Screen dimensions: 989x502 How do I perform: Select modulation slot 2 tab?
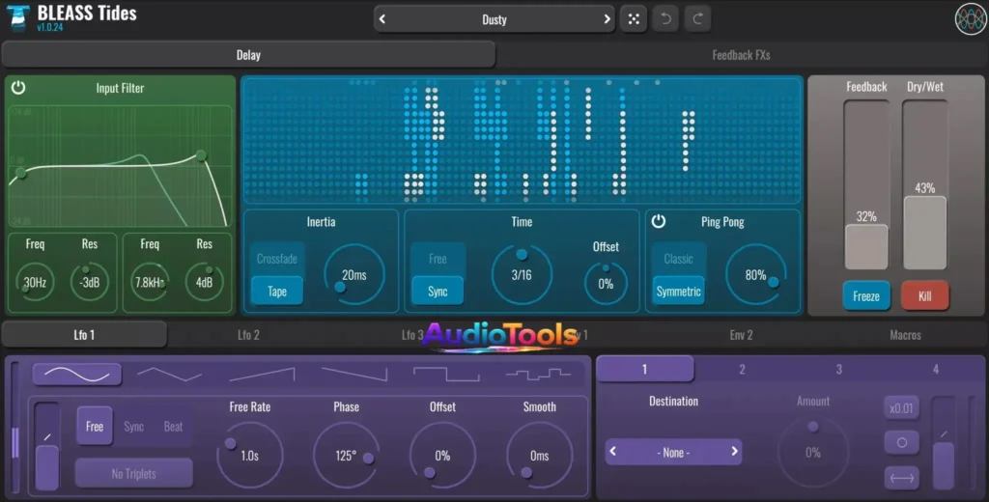click(742, 369)
